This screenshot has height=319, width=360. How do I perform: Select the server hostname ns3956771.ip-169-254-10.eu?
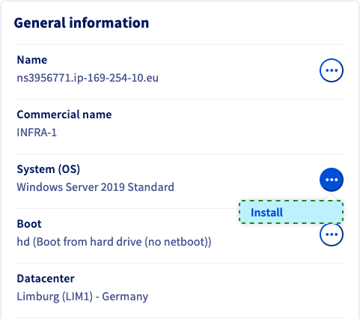(88, 78)
